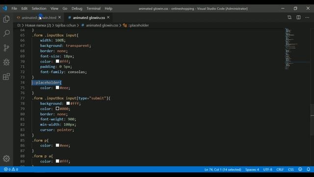Change language mode via CSS item
Viewport: 314px width, 177px height.
[291, 170]
